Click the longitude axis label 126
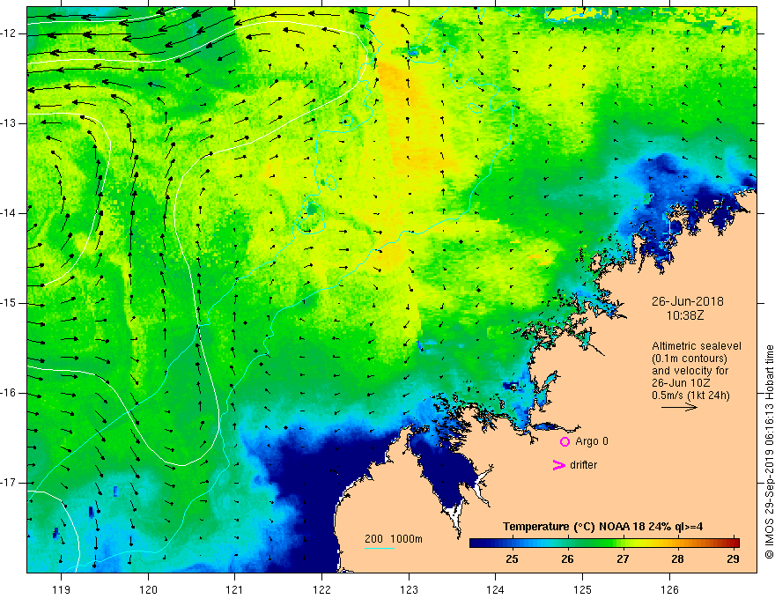 click(x=669, y=589)
